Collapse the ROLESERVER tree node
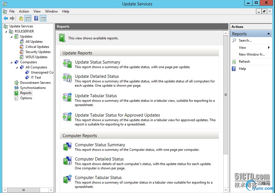 6,32
